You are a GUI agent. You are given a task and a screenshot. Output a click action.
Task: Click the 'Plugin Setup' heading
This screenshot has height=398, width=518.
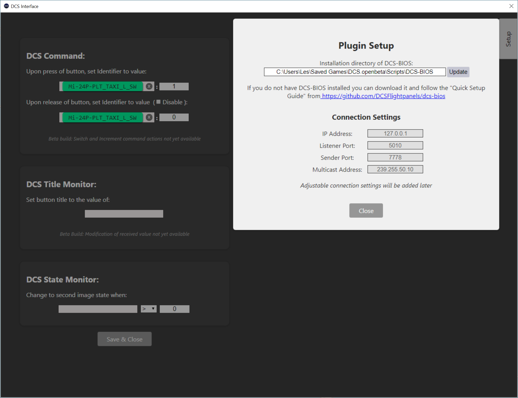[x=366, y=46]
